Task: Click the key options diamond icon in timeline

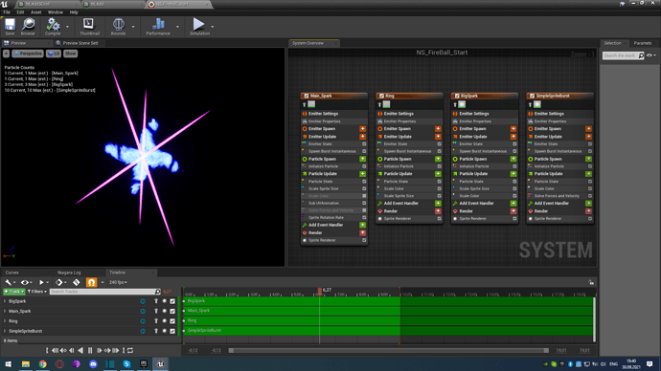Action: (59, 282)
